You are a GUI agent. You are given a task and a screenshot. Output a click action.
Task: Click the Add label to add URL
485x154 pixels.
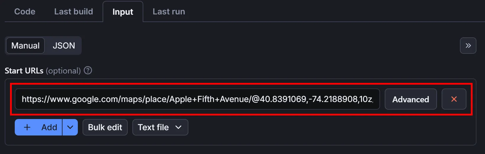[49, 127]
